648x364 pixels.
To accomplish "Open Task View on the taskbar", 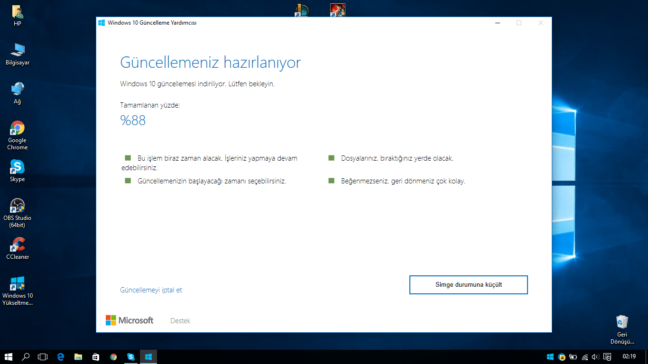I will (43, 357).
